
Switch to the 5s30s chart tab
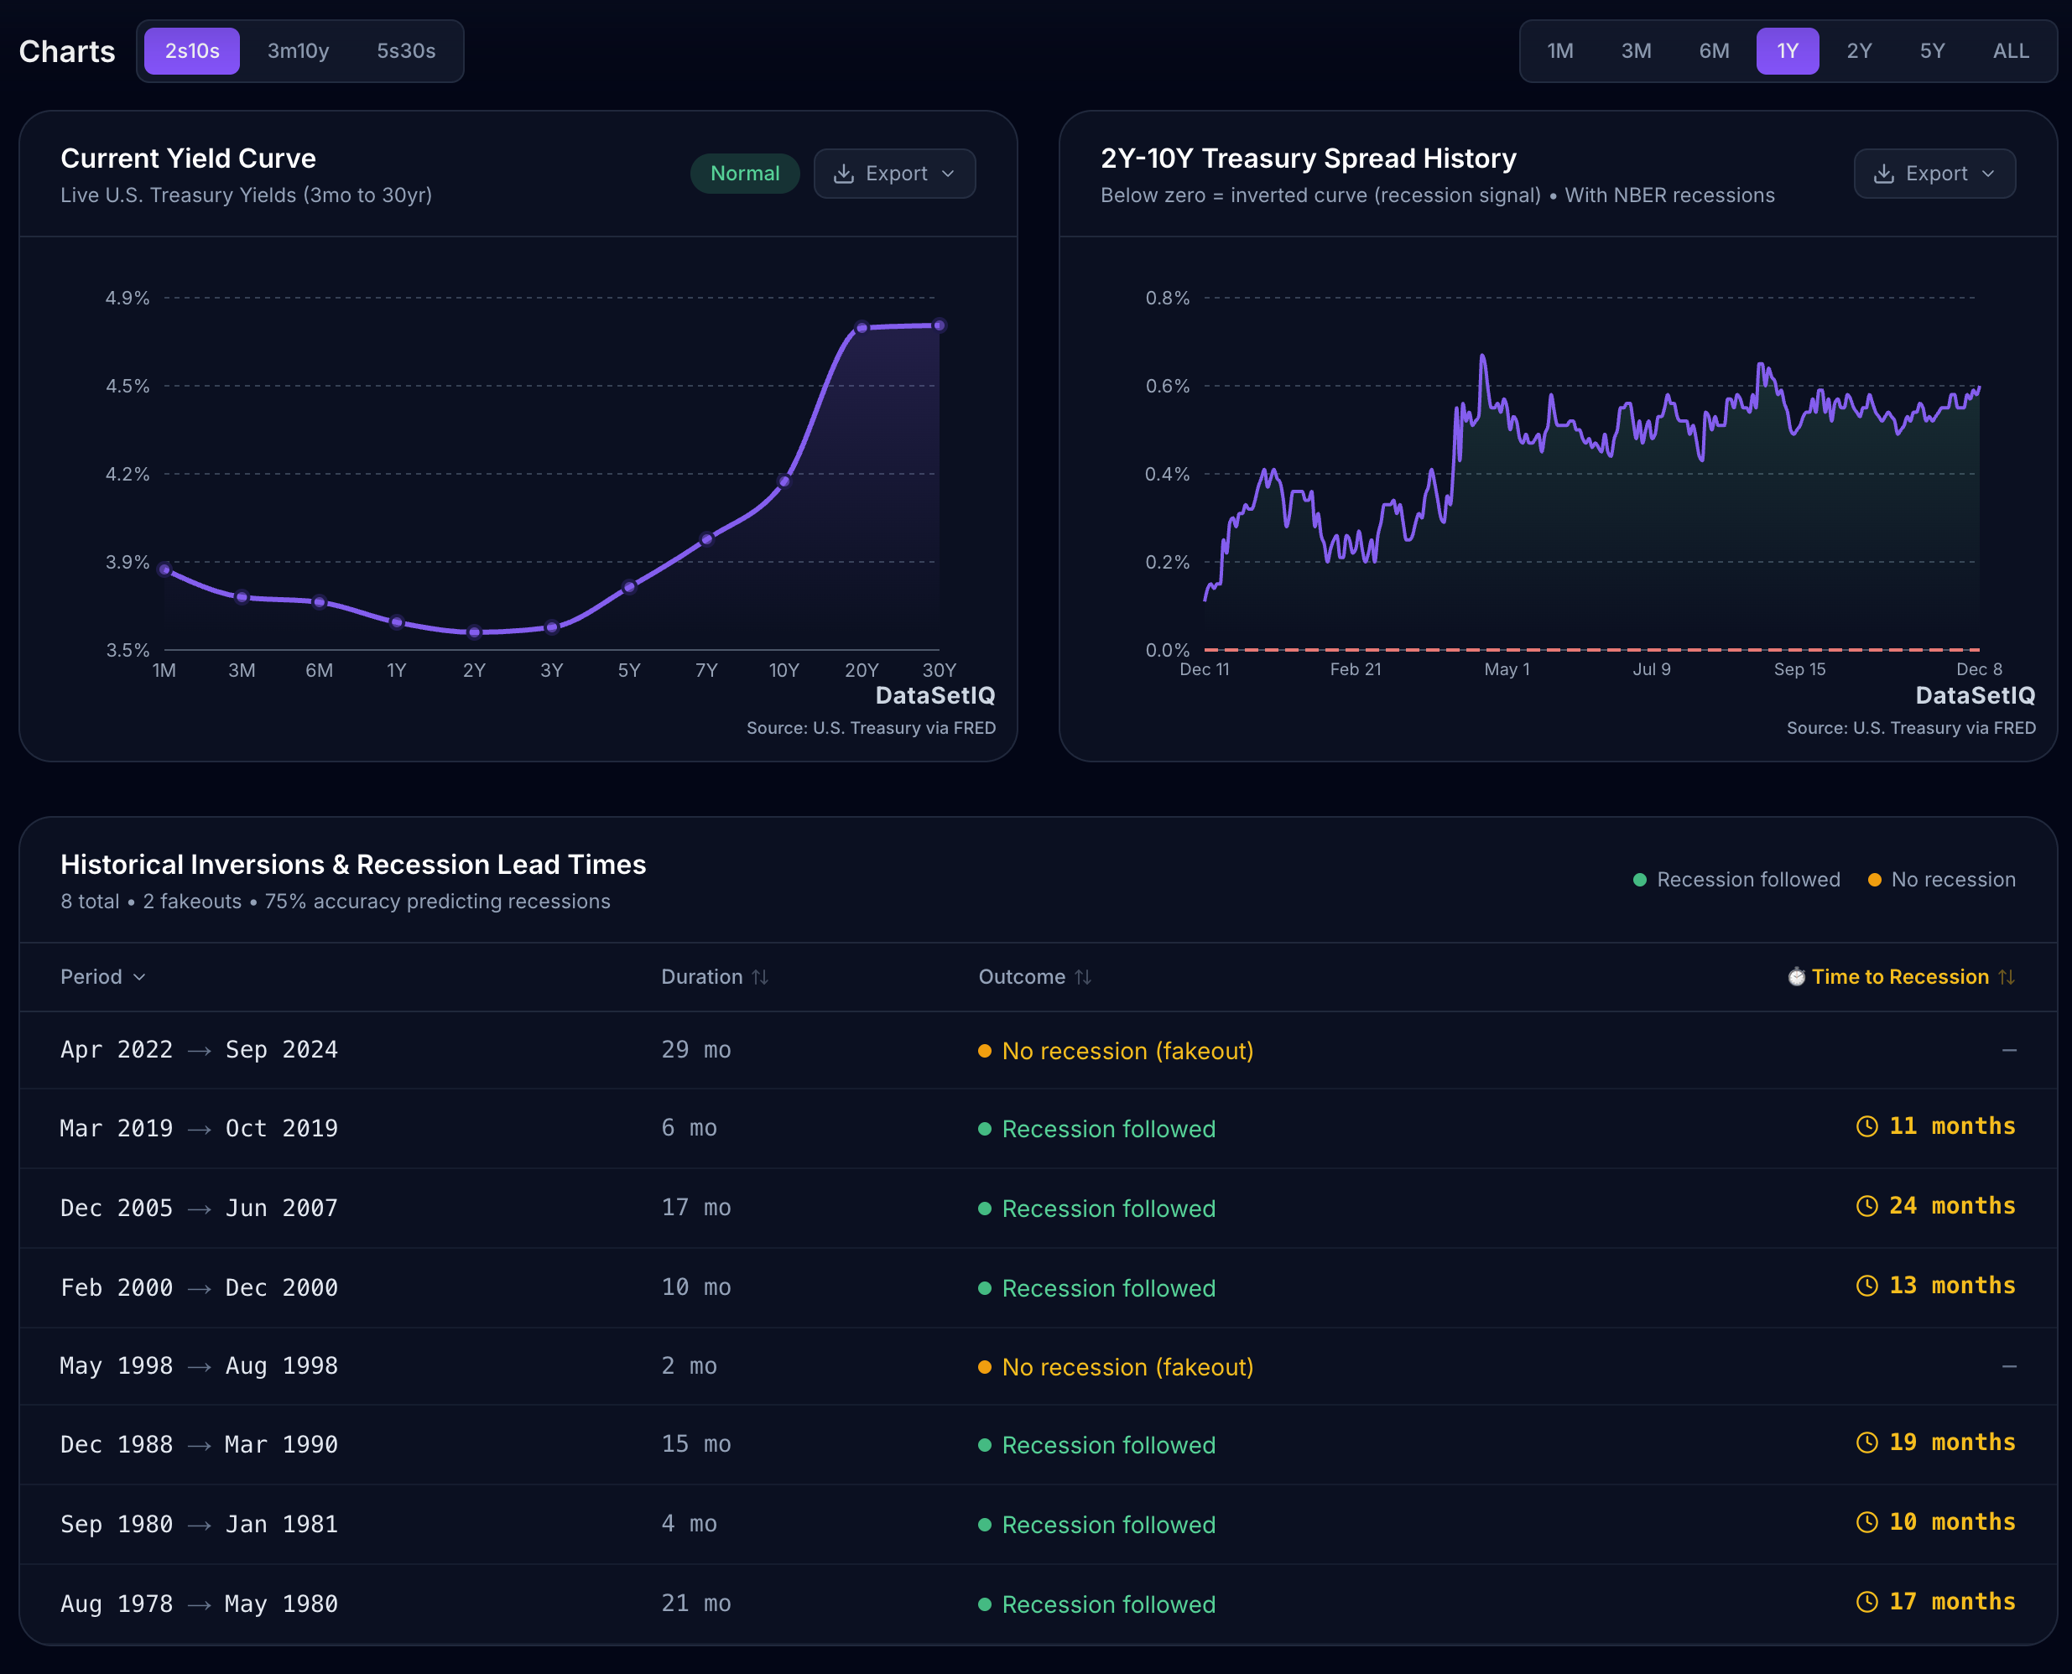(406, 51)
